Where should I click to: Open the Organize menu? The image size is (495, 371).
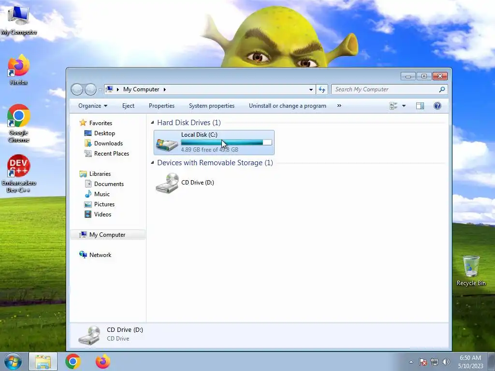pyautogui.click(x=93, y=106)
